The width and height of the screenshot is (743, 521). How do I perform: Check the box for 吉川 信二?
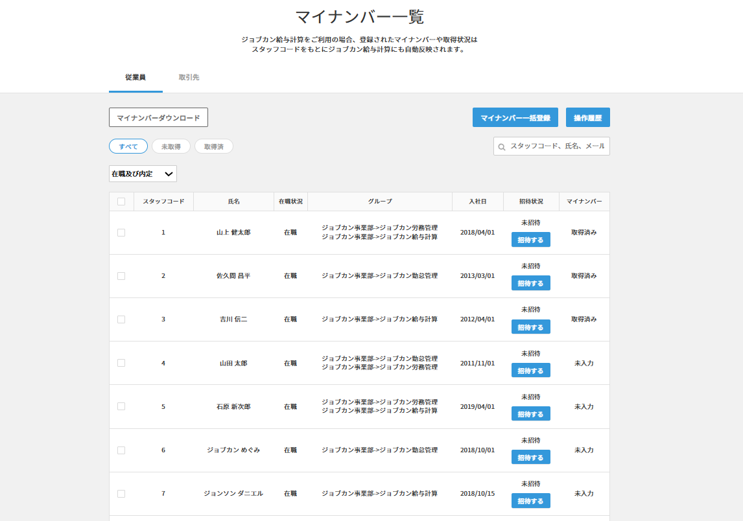pos(121,319)
